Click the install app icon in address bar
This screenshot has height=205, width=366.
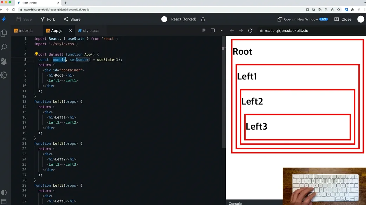(314, 10)
